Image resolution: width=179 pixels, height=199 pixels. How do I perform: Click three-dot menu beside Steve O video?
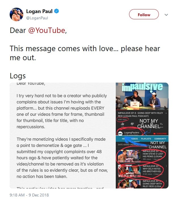[x=166, y=151]
